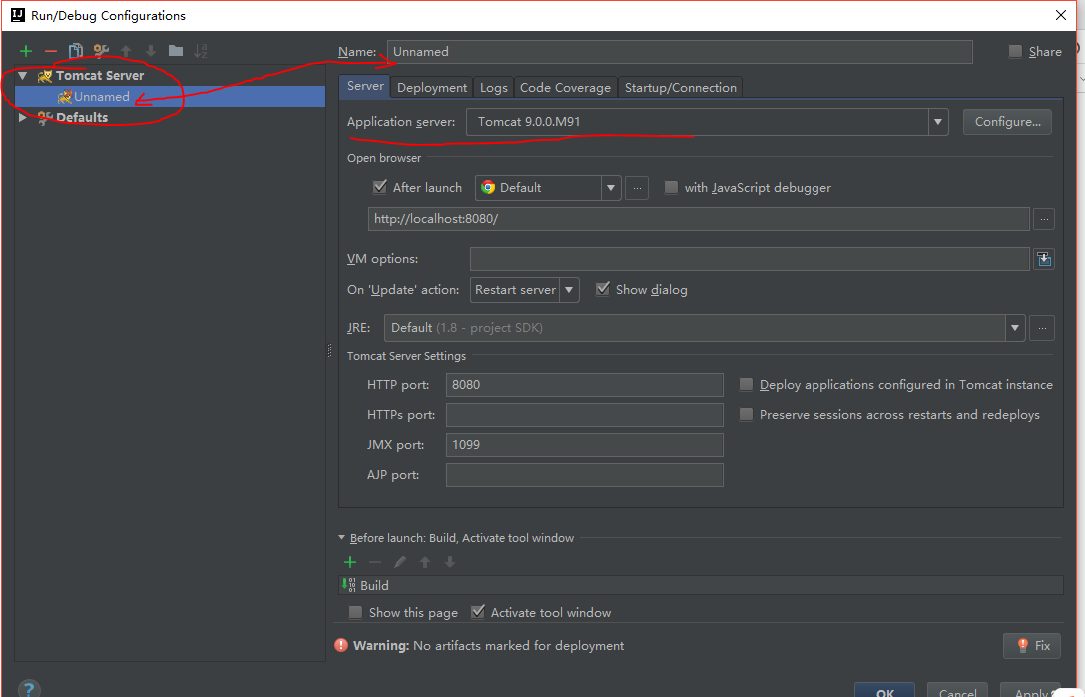Click the Fix button
This screenshot has width=1085, height=697.
1032,646
